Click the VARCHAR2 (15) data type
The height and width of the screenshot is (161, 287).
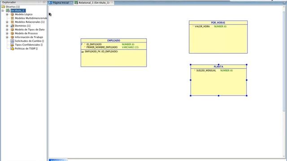tap(130, 47)
